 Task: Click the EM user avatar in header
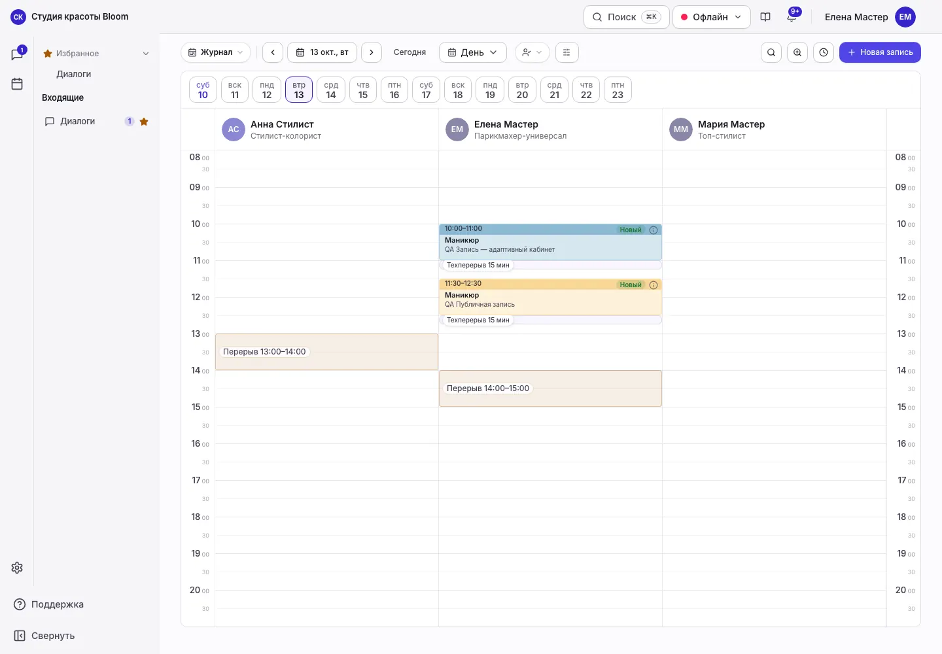click(905, 17)
